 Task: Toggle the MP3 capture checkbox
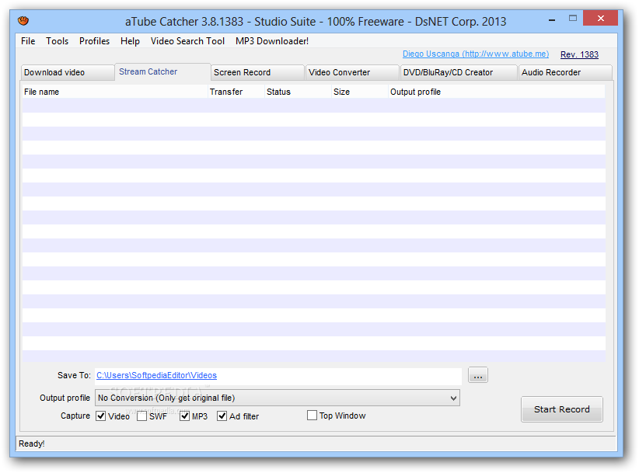pos(184,416)
